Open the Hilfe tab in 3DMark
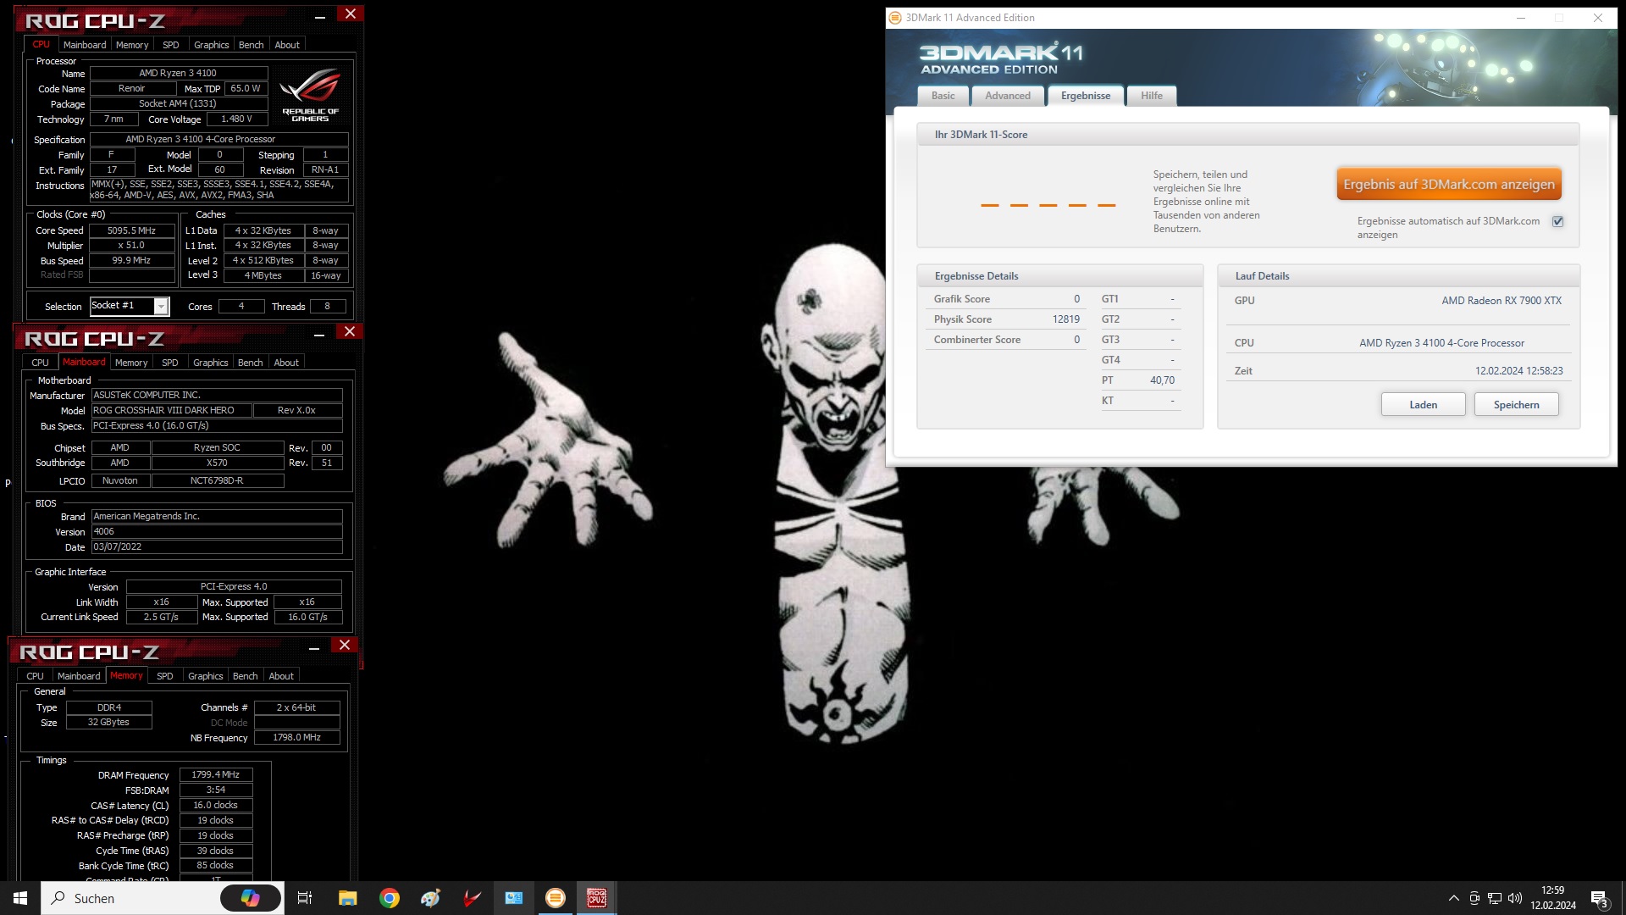Image resolution: width=1626 pixels, height=915 pixels. click(1152, 96)
